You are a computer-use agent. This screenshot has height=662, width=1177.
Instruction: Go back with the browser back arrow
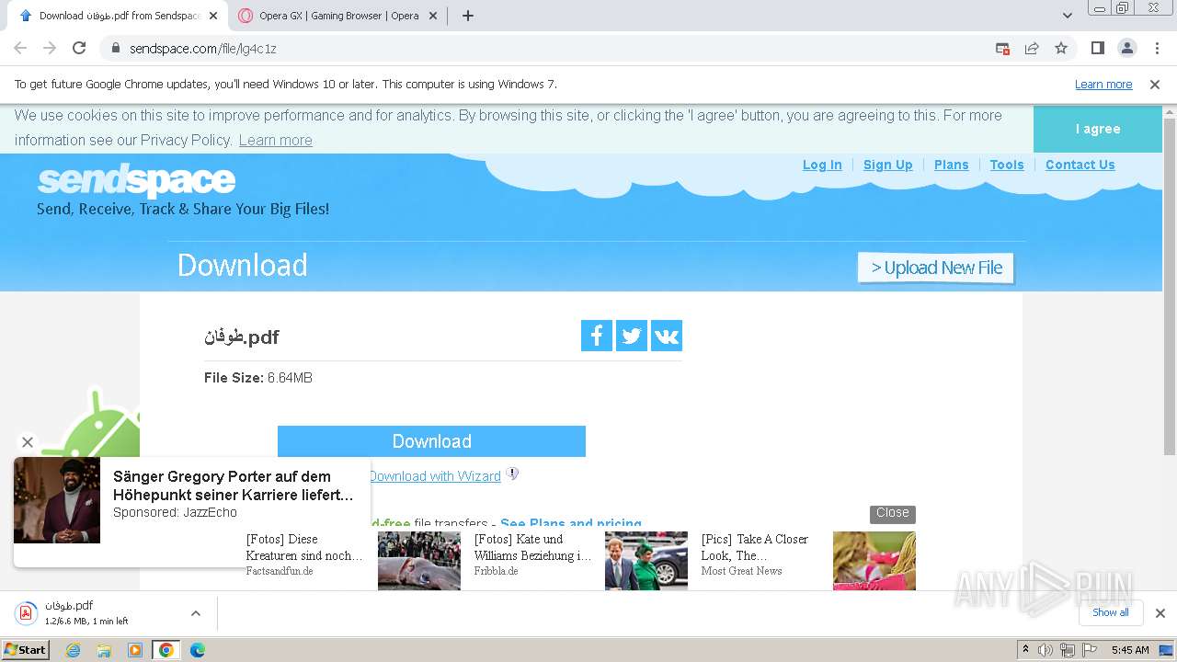click(20, 48)
